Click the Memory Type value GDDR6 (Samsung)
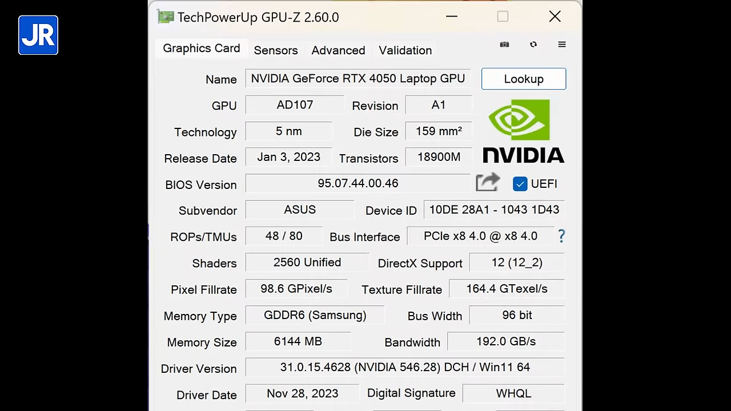Image resolution: width=731 pixels, height=411 pixels. click(x=315, y=315)
